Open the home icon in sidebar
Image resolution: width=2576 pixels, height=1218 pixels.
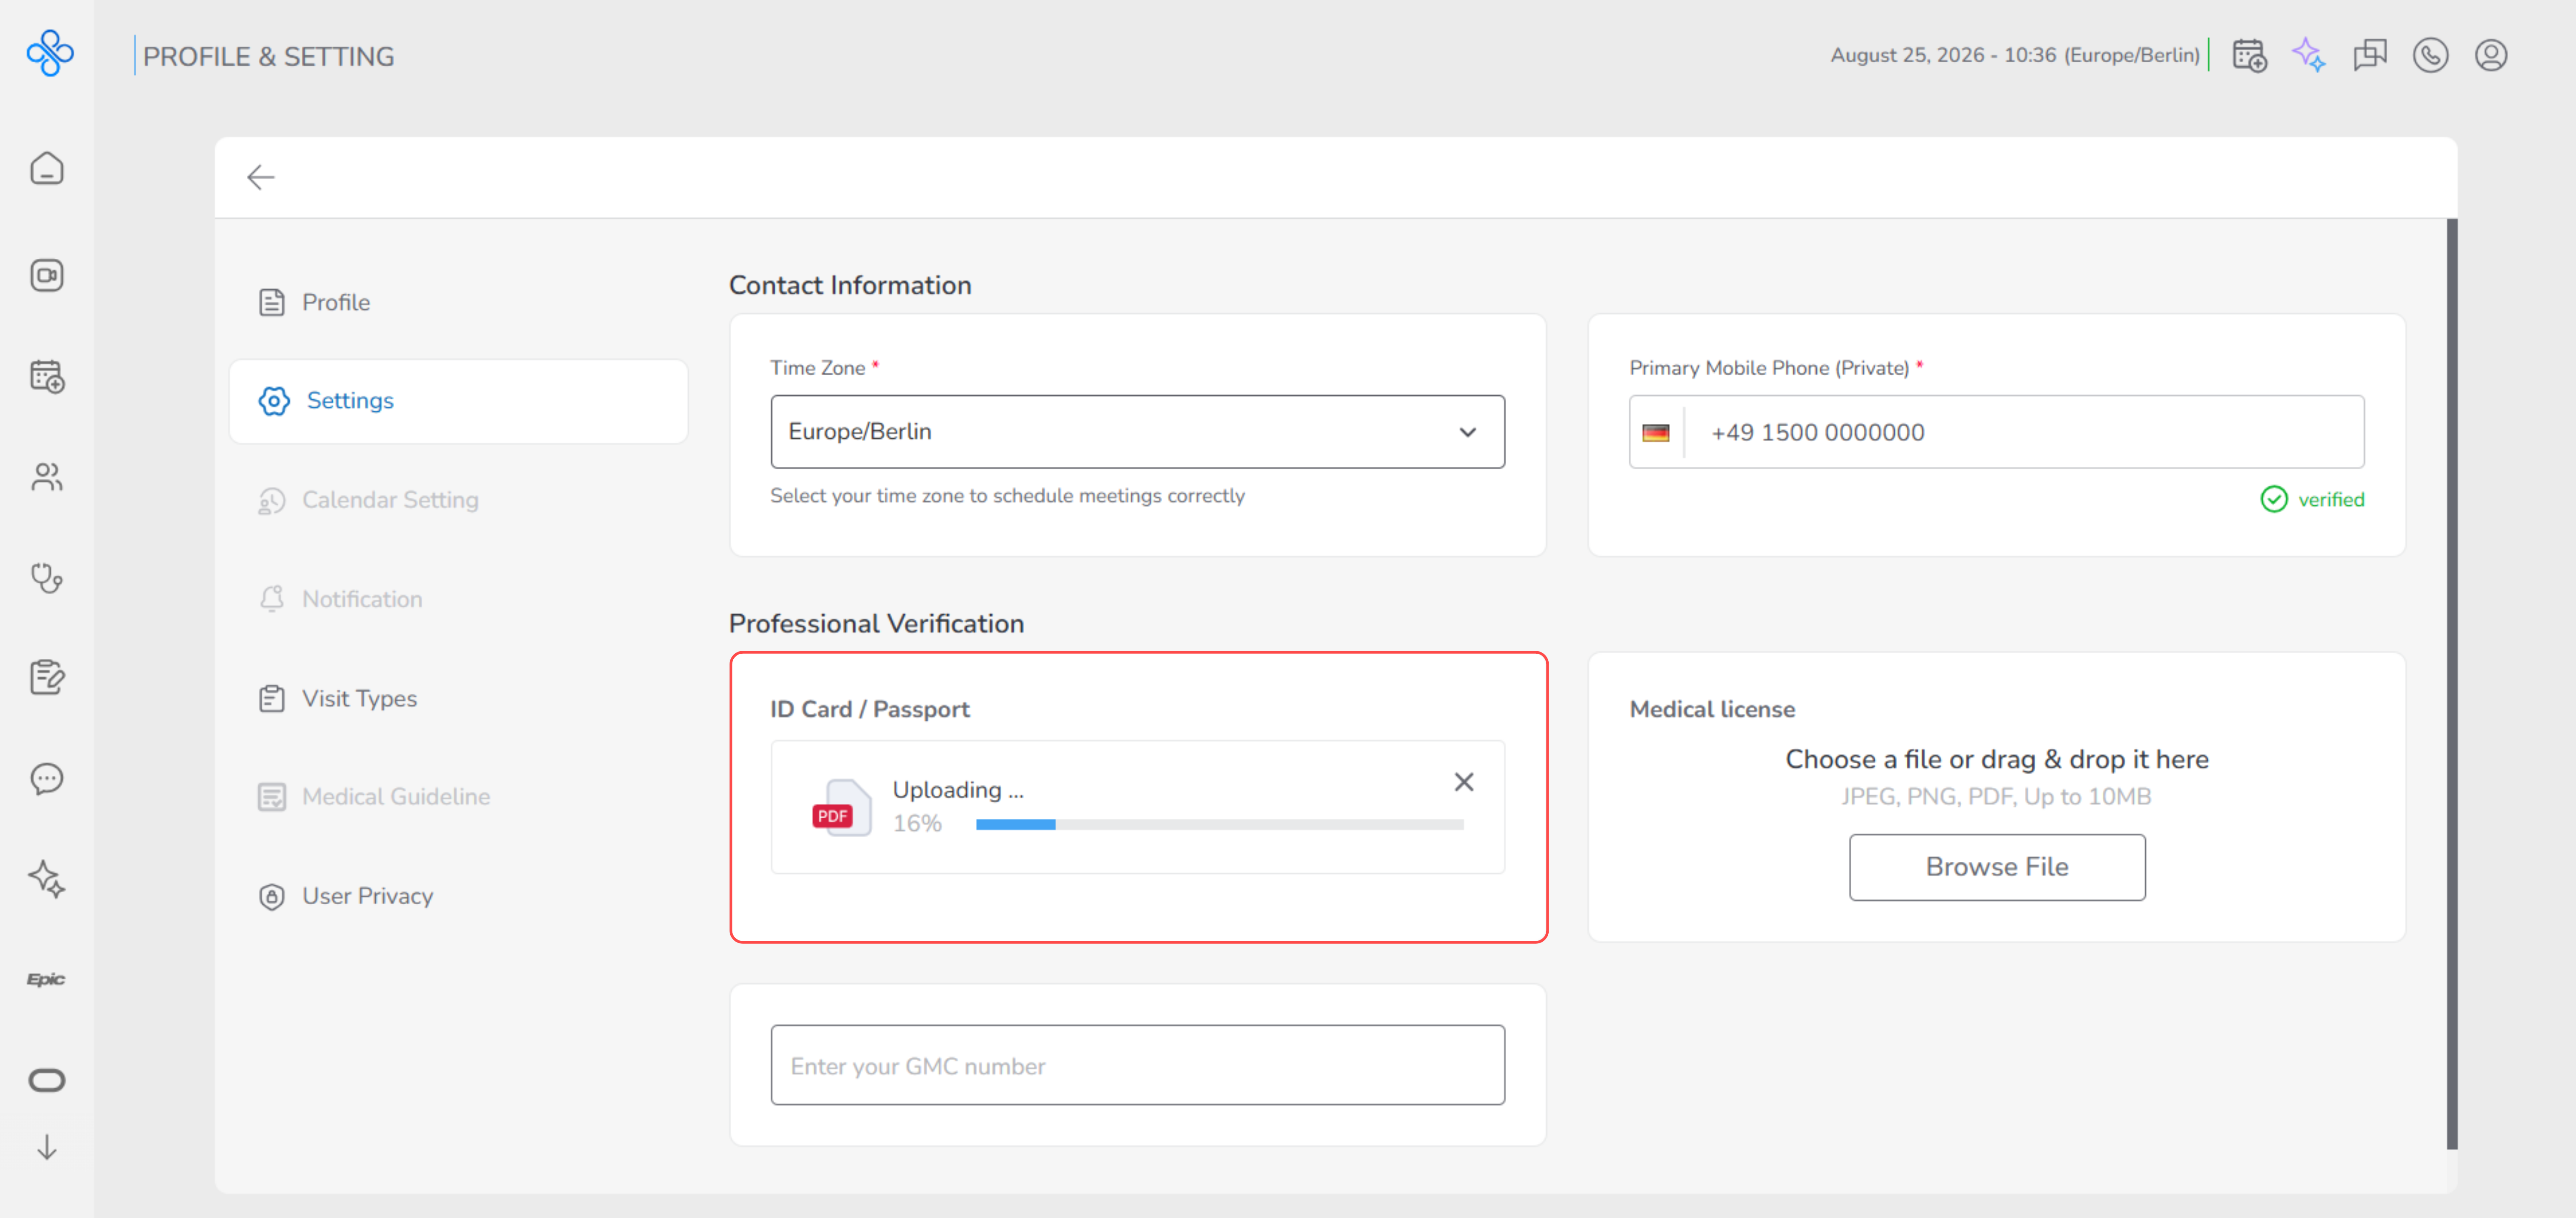[x=46, y=168]
